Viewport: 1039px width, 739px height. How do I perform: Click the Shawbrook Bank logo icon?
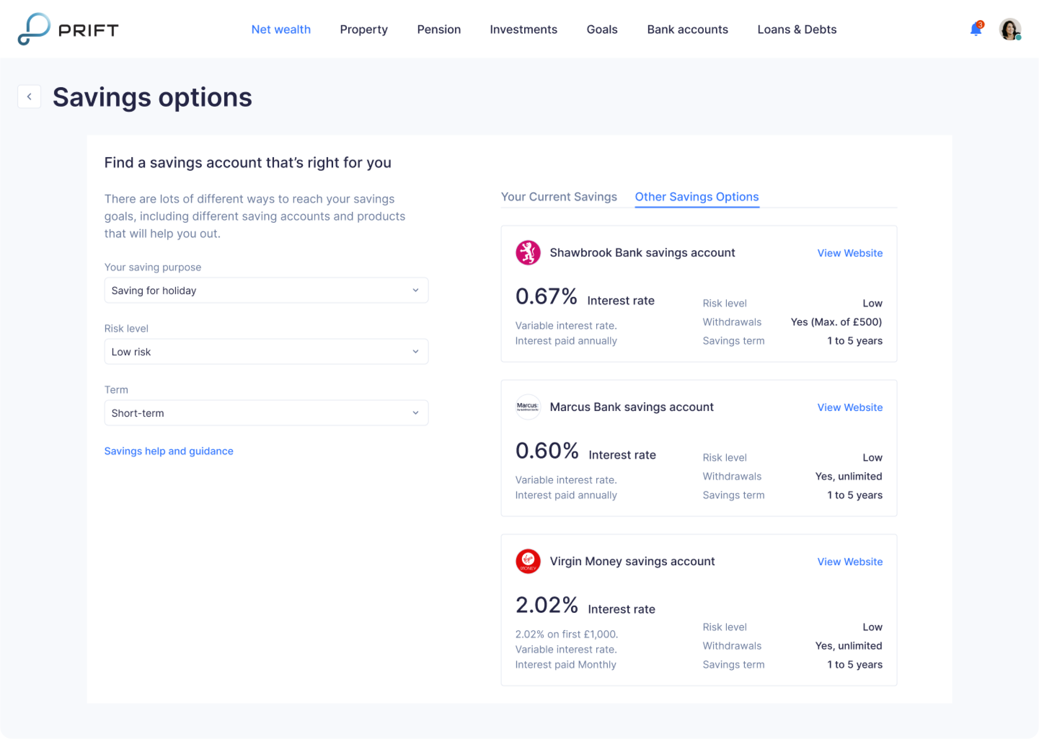click(528, 253)
